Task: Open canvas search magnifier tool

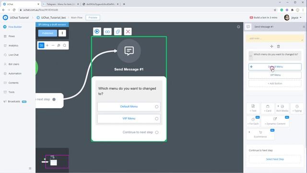Action: coord(59,45)
